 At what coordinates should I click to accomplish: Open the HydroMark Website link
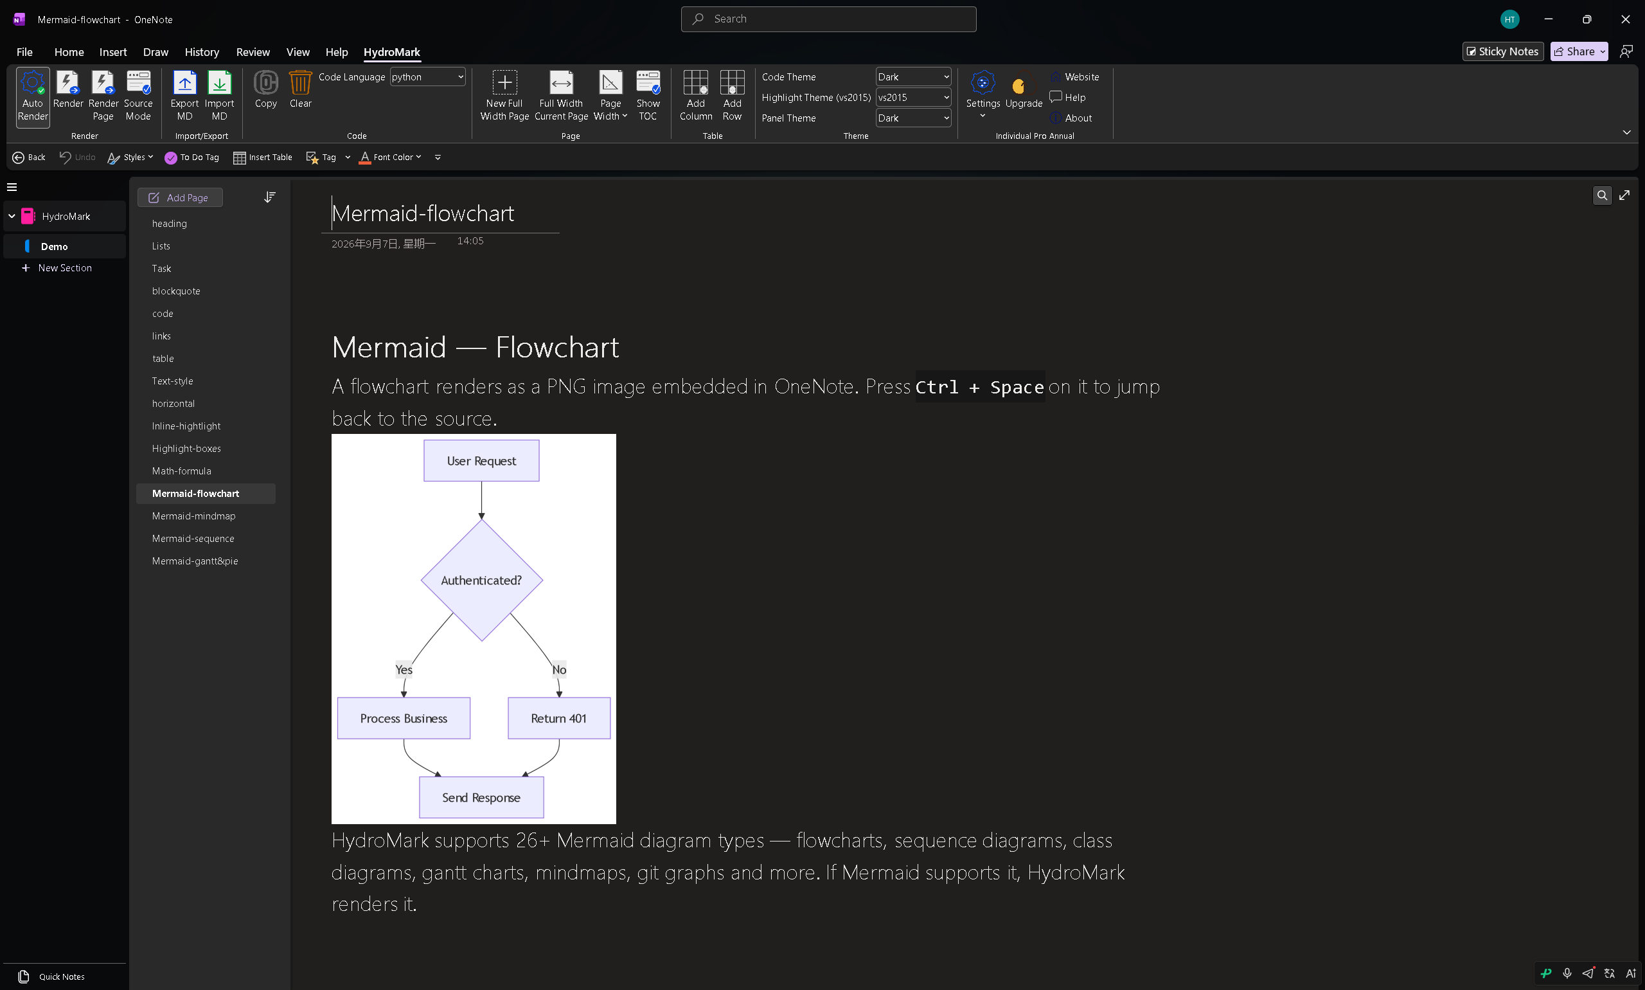1074,76
